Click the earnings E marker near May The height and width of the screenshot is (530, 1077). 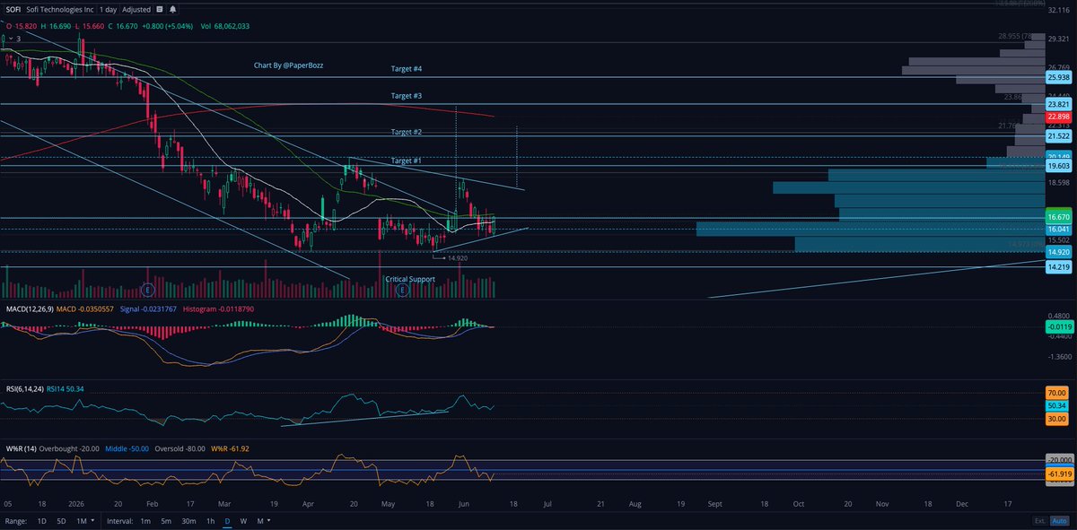click(x=401, y=290)
